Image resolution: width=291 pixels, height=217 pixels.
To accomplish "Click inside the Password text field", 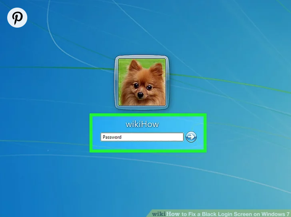I will tap(142, 137).
